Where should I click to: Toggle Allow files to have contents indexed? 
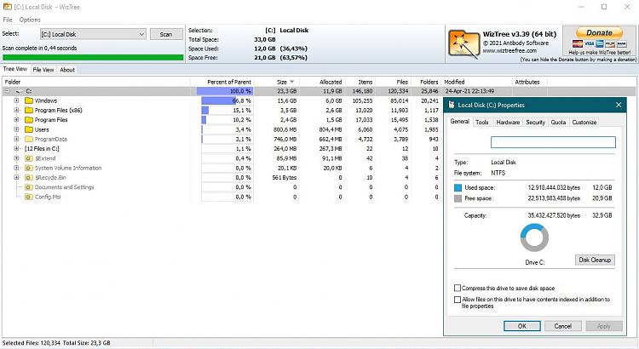coord(458,300)
